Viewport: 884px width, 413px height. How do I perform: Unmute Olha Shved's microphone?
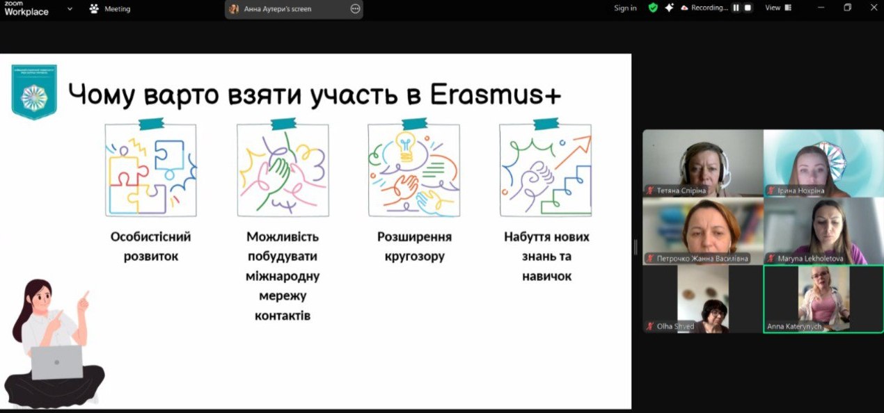click(649, 326)
